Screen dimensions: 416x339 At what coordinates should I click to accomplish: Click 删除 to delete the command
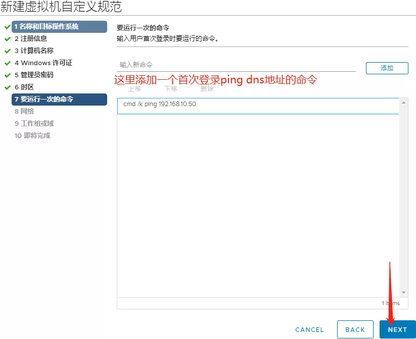pyautogui.click(x=207, y=89)
